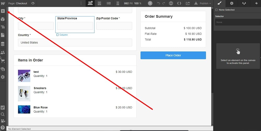The width and height of the screenshot is (261, 131).
Task: Undo the last change
Action: click(x=159, y=3)
